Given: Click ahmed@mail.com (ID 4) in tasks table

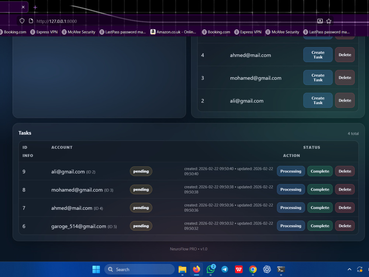Looking at the screenshot, I should pos(77,208).
